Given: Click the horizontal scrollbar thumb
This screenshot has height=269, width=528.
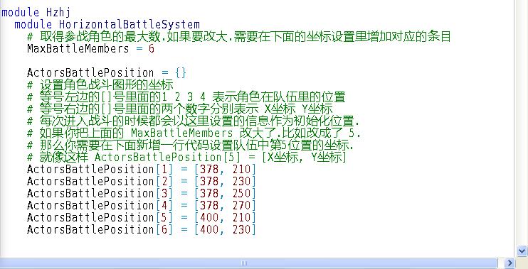Looking at the screenshot, I should 248,263.
